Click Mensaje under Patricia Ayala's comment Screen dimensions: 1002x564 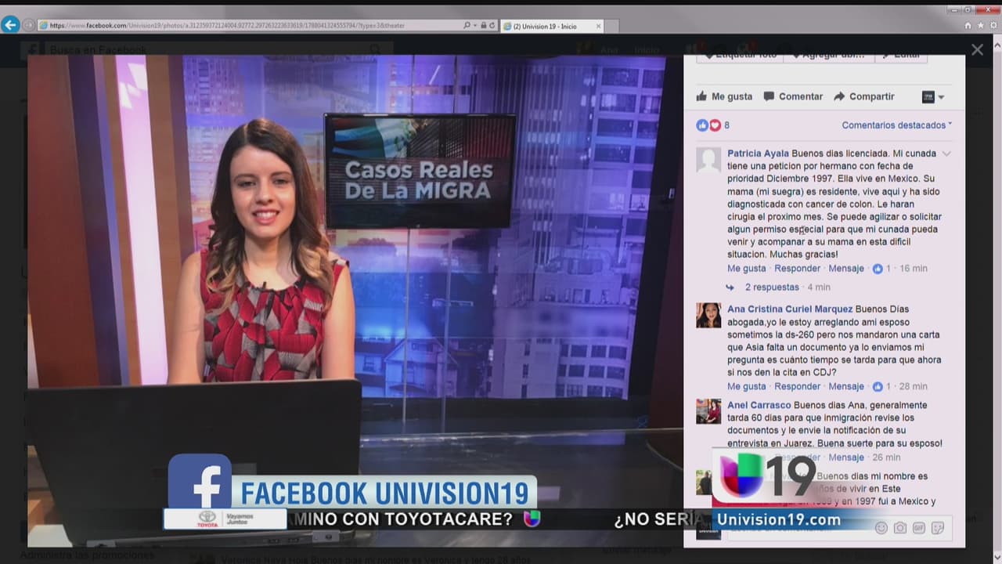(x=846, y=269)
